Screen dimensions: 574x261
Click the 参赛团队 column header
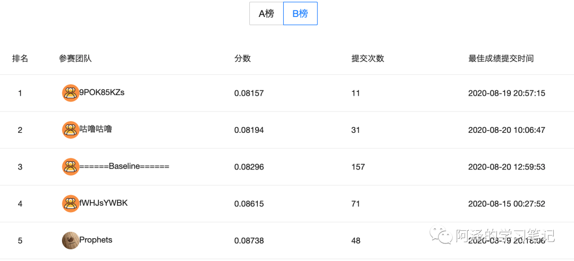(x=75, y=58)
